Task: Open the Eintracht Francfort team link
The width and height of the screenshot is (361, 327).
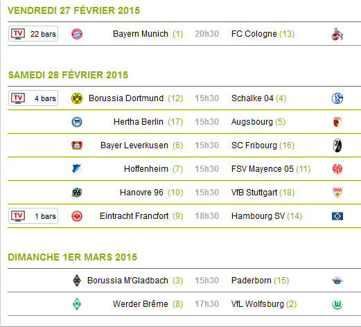Action: (x=134, y=216)
